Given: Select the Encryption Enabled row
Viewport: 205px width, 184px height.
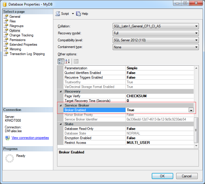Looking at the screenshot, I should (129, 138).
